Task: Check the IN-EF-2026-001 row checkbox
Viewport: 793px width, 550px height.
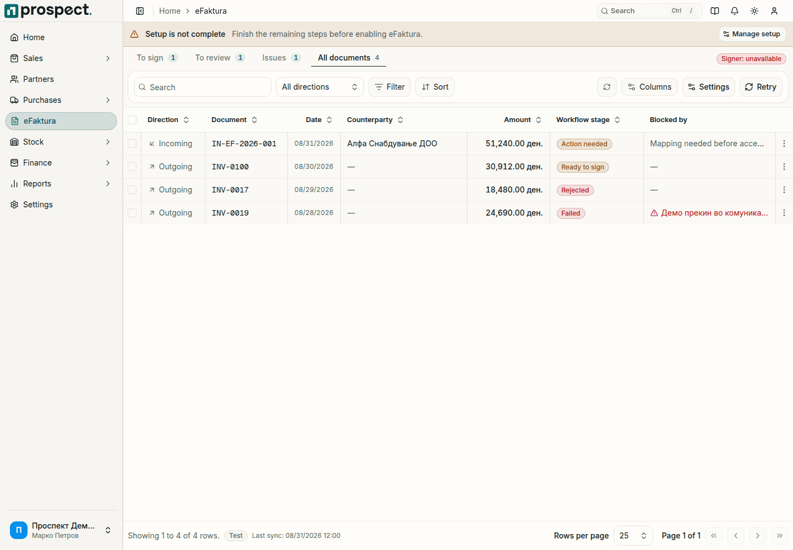Action: (x=132, y=144)
